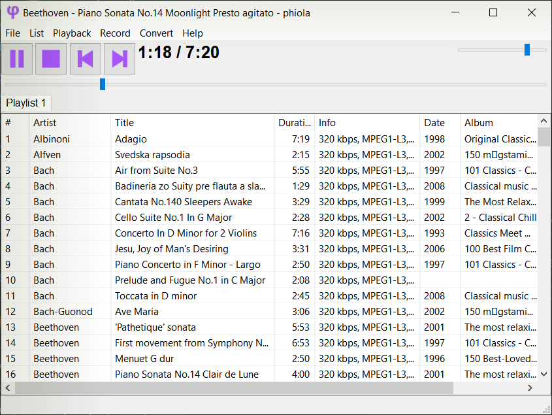The width and height of the screenshot is (552, 415).
Task: Switch to the Playlist 1 tab
Action: (x=26, y=103)
